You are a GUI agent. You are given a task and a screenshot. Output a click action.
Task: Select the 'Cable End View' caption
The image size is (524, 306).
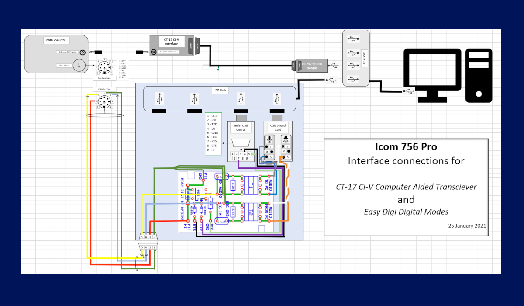pos(104,89)
